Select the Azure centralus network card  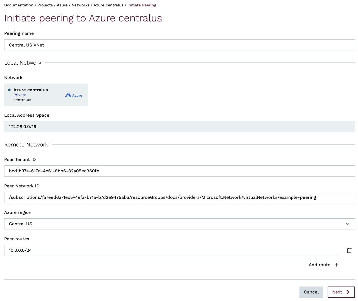coord(46,95)
